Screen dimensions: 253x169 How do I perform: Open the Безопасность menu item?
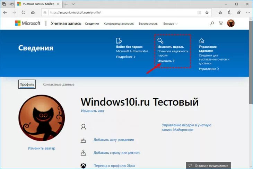pos(148,24)
